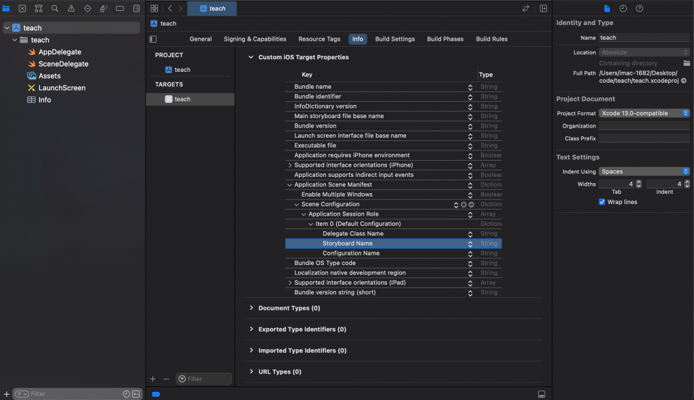This screenshot has height=400, width=694.
Task: Switch to the Build Phases tab
Action: click(445, 39)
